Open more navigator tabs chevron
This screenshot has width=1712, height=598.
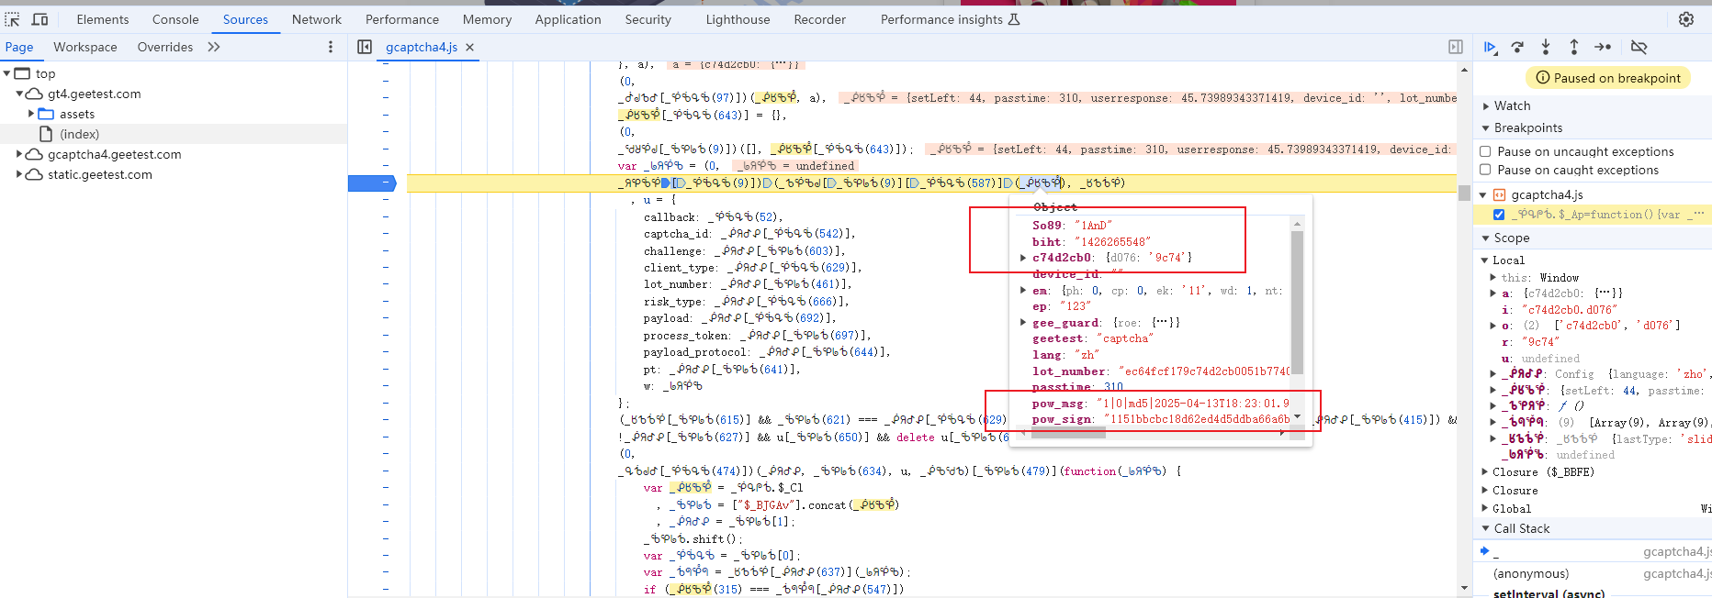(214, 47)
